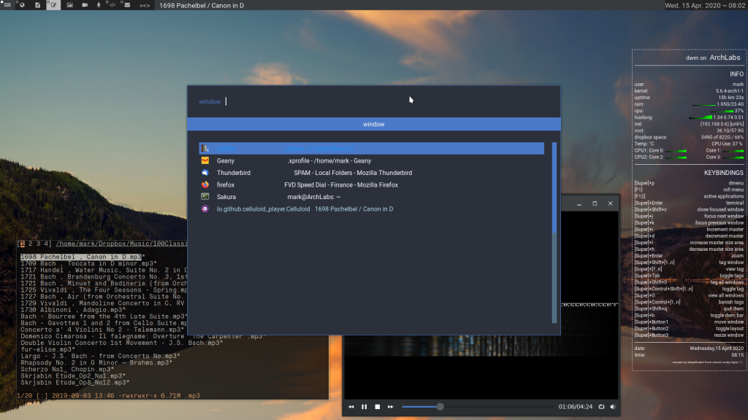Click the '[Super]+p dmenu' keybinding line
Viewport: 748px width, 420px height.
[689, 183]
